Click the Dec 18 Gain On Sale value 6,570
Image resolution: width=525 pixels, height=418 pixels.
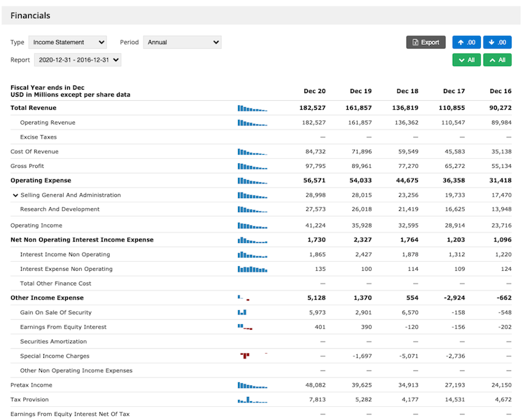click(410, 312)
